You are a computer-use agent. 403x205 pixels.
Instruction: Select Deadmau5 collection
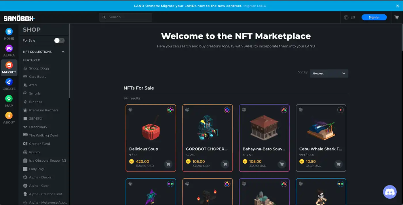[x=38, y=127]
